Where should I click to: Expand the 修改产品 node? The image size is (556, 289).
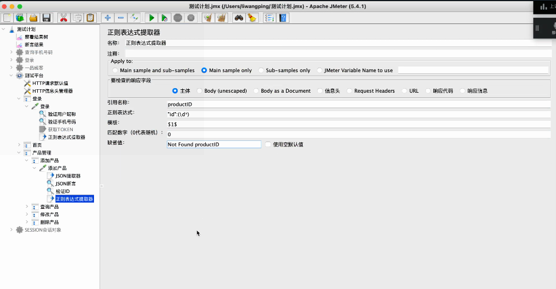click(x=27, y=214)
